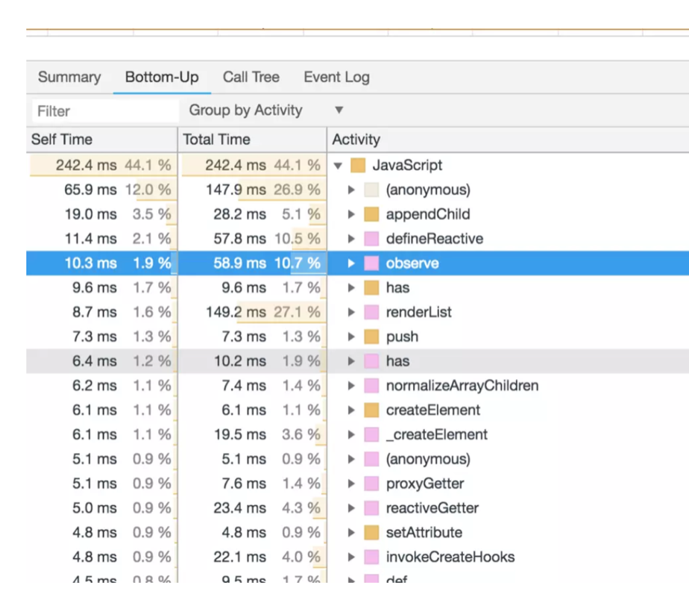
Task: Sort by the Total Time column header
Action: coord(252,140)
